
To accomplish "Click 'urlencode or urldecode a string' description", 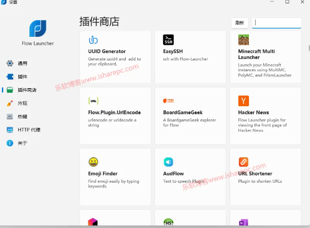I will tap(112, 122).
